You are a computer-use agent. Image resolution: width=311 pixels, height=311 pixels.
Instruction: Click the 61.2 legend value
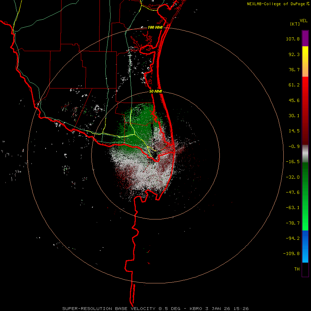point(294,85)
